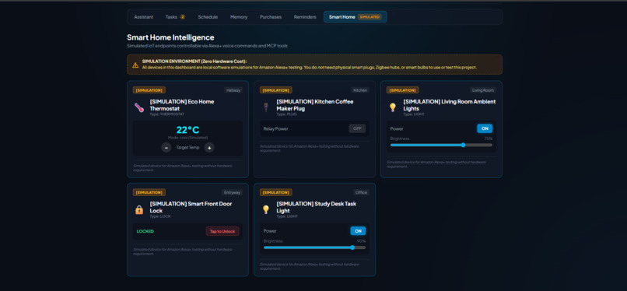Toggle the Kitchen Coffee Maker relay power OFF switch
This screenshot has width=627, height=291.
point(357,128)
